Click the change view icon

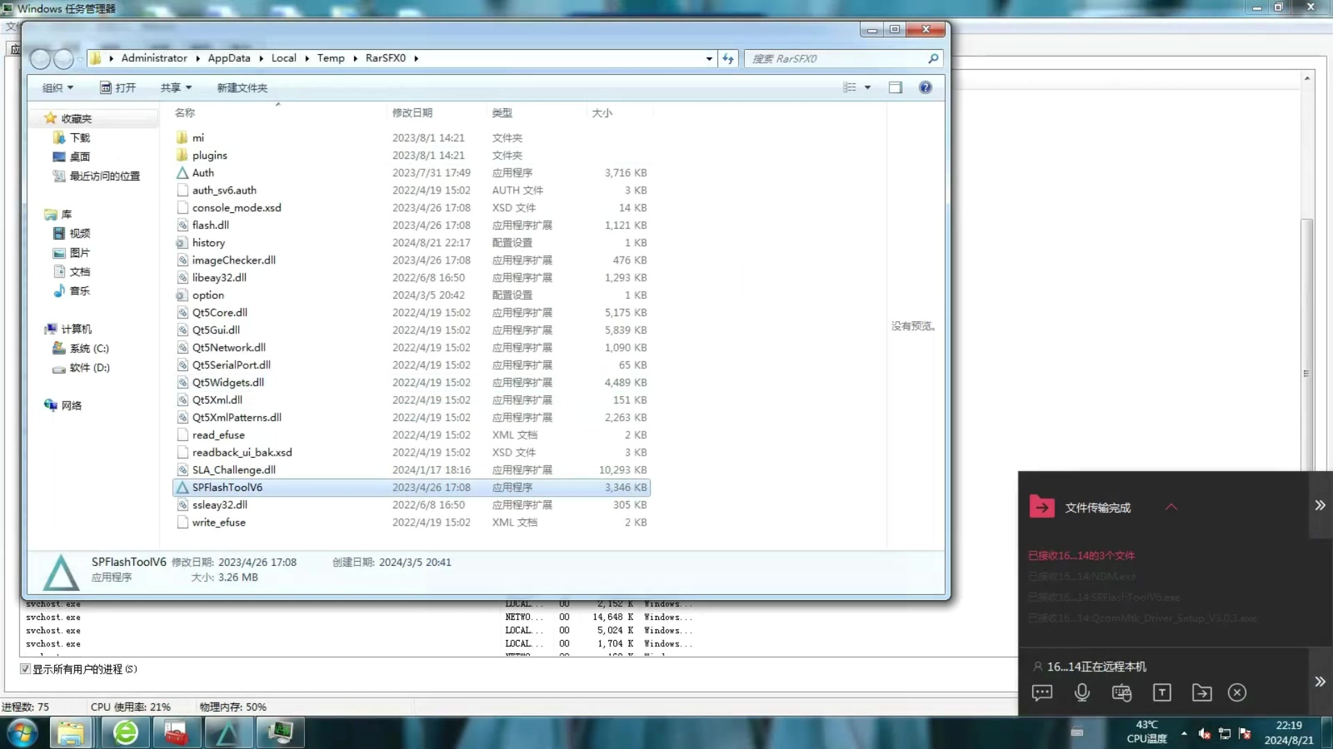click(x=849, y=87)
